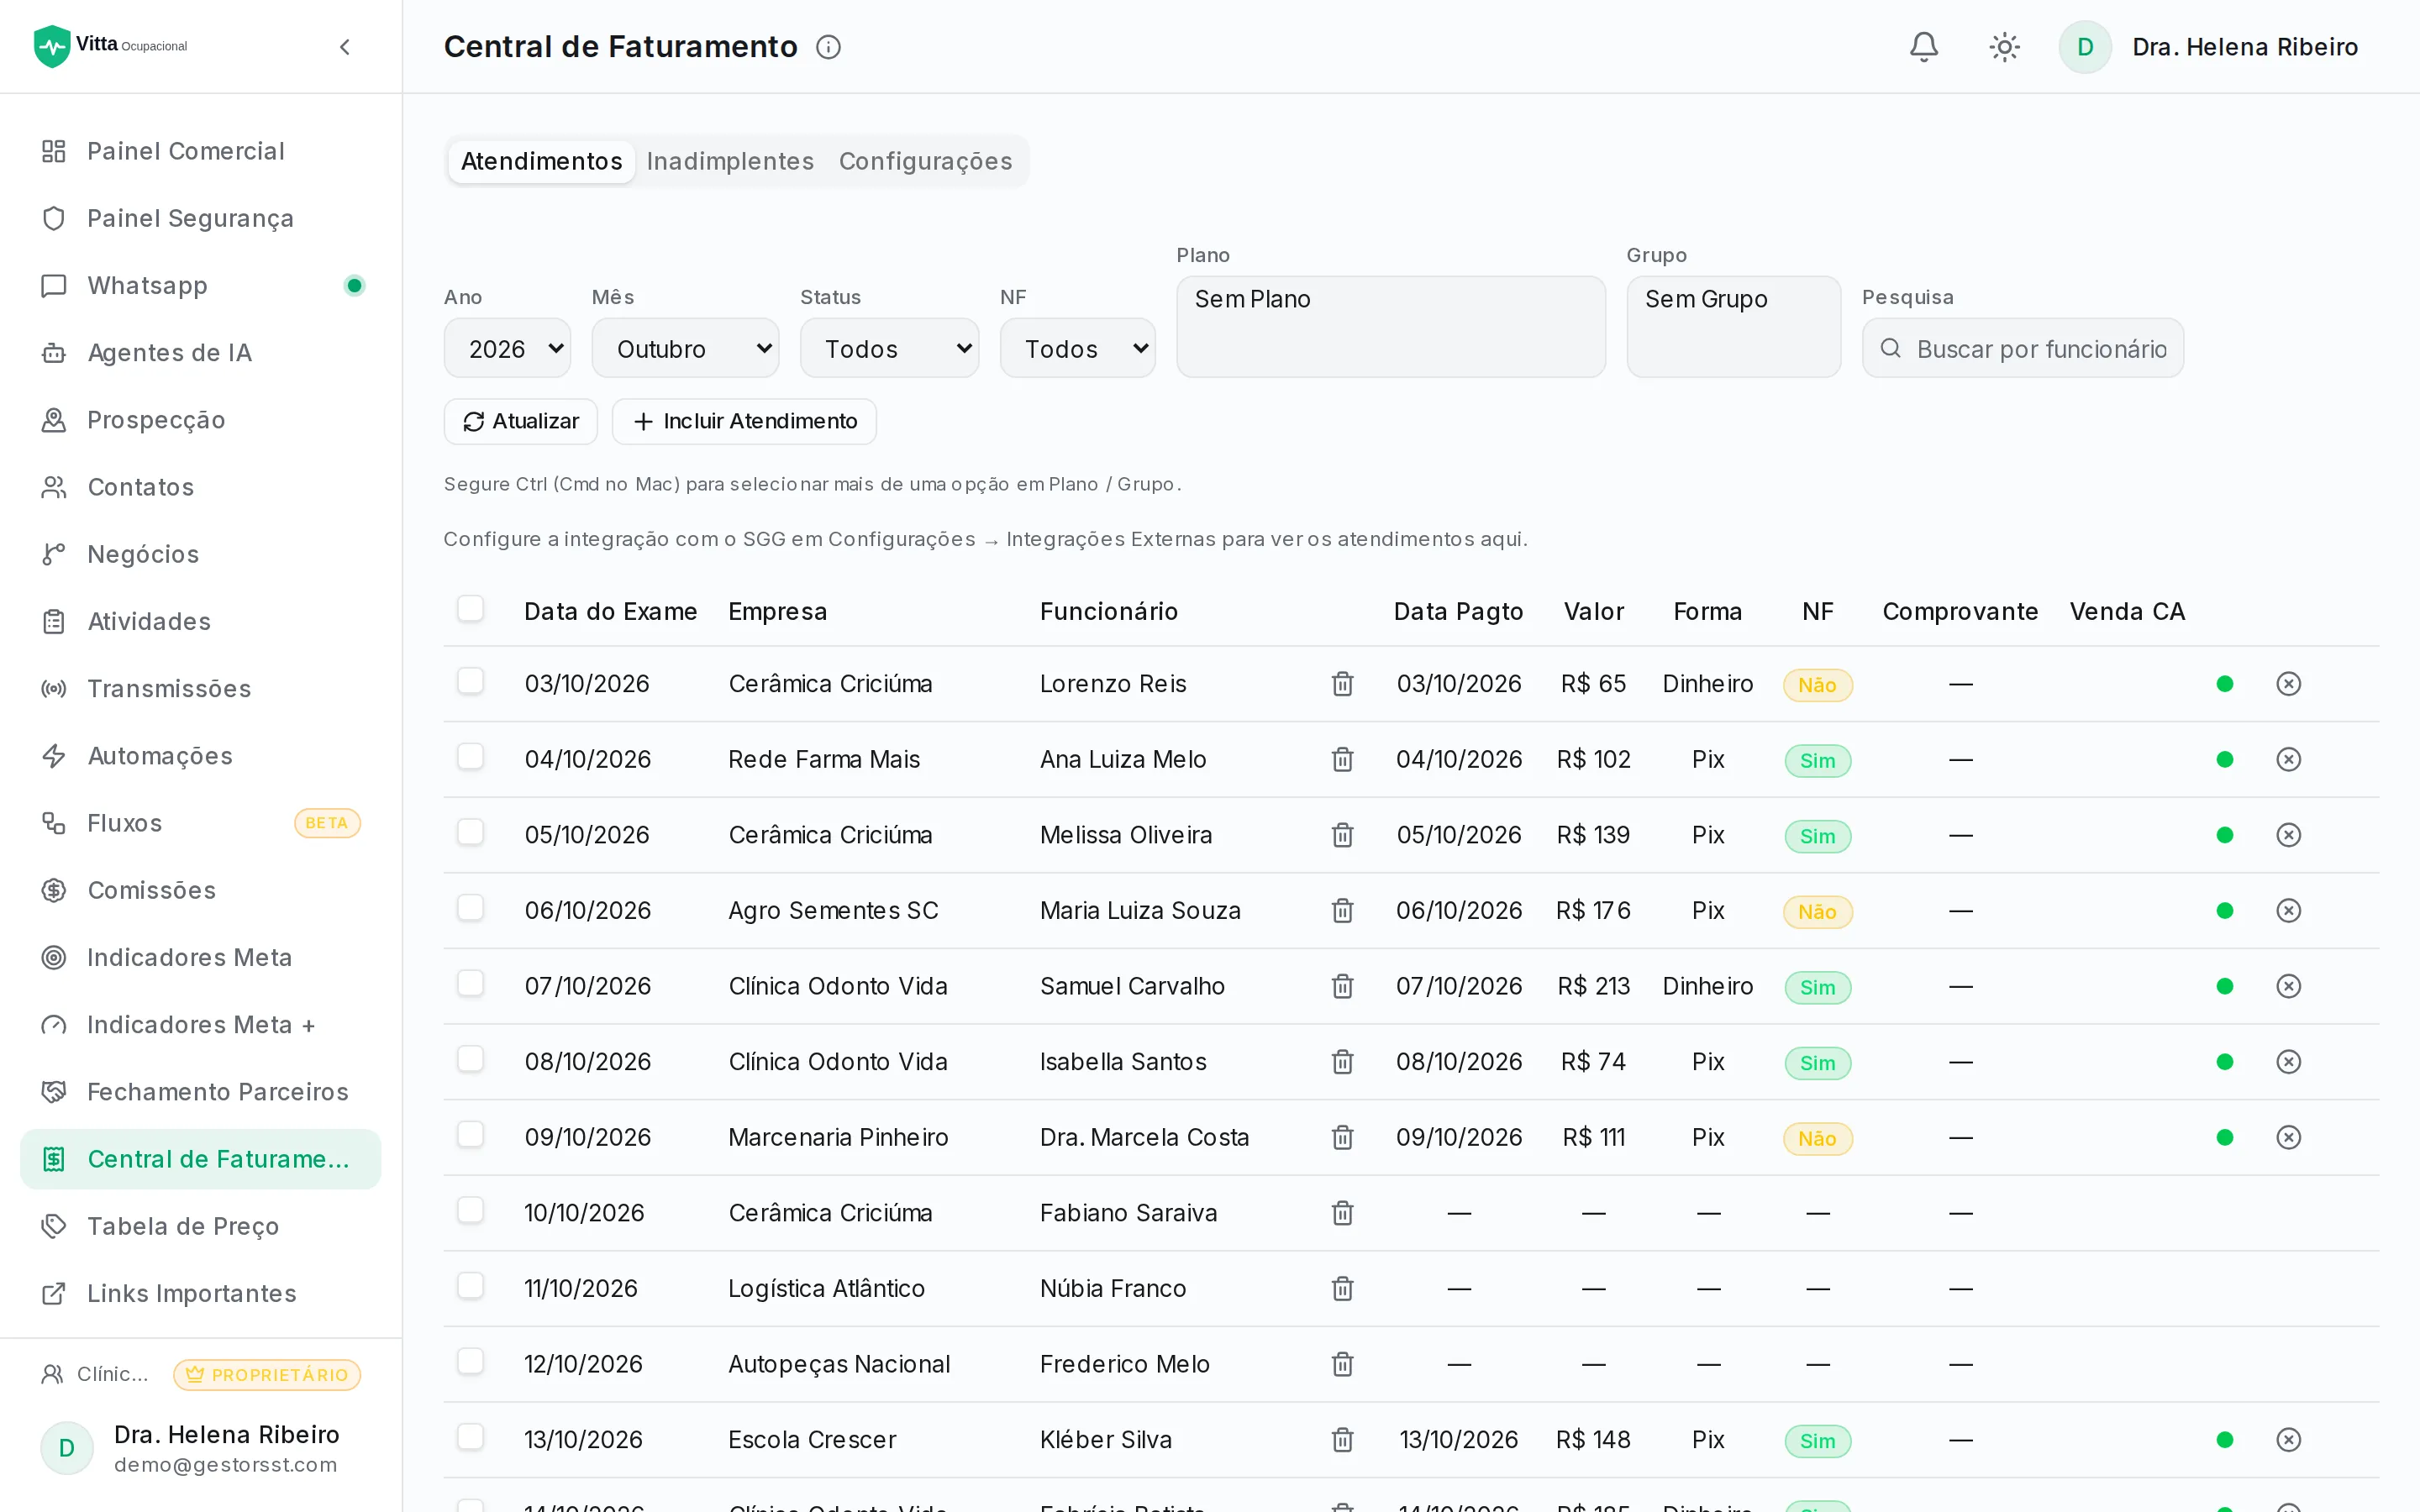Open the Ano dropdown showing 2026
The width and height of the screenshot is (2420, 1512).
coord(507,348)
